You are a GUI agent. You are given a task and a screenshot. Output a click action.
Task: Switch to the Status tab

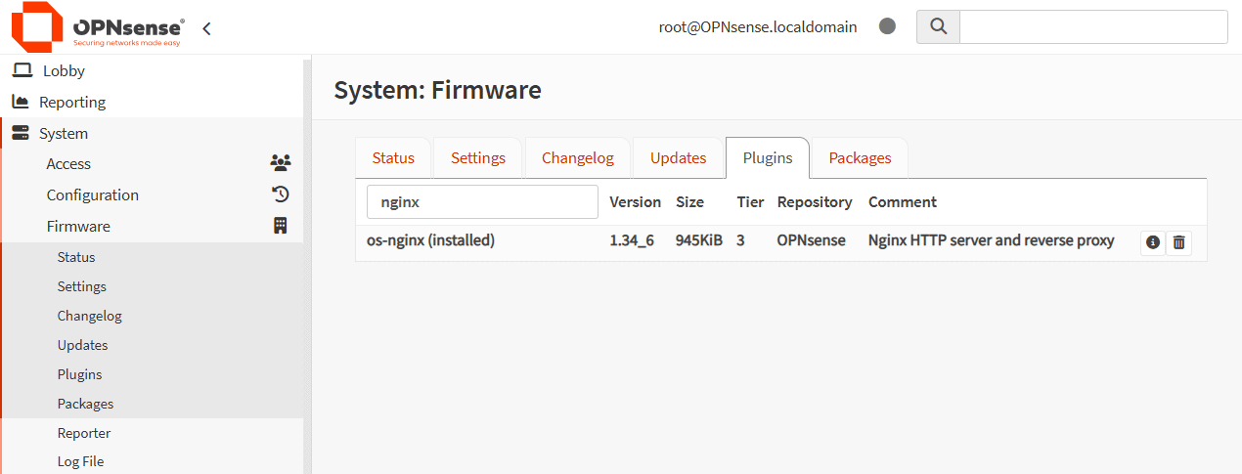coord(393,157)
